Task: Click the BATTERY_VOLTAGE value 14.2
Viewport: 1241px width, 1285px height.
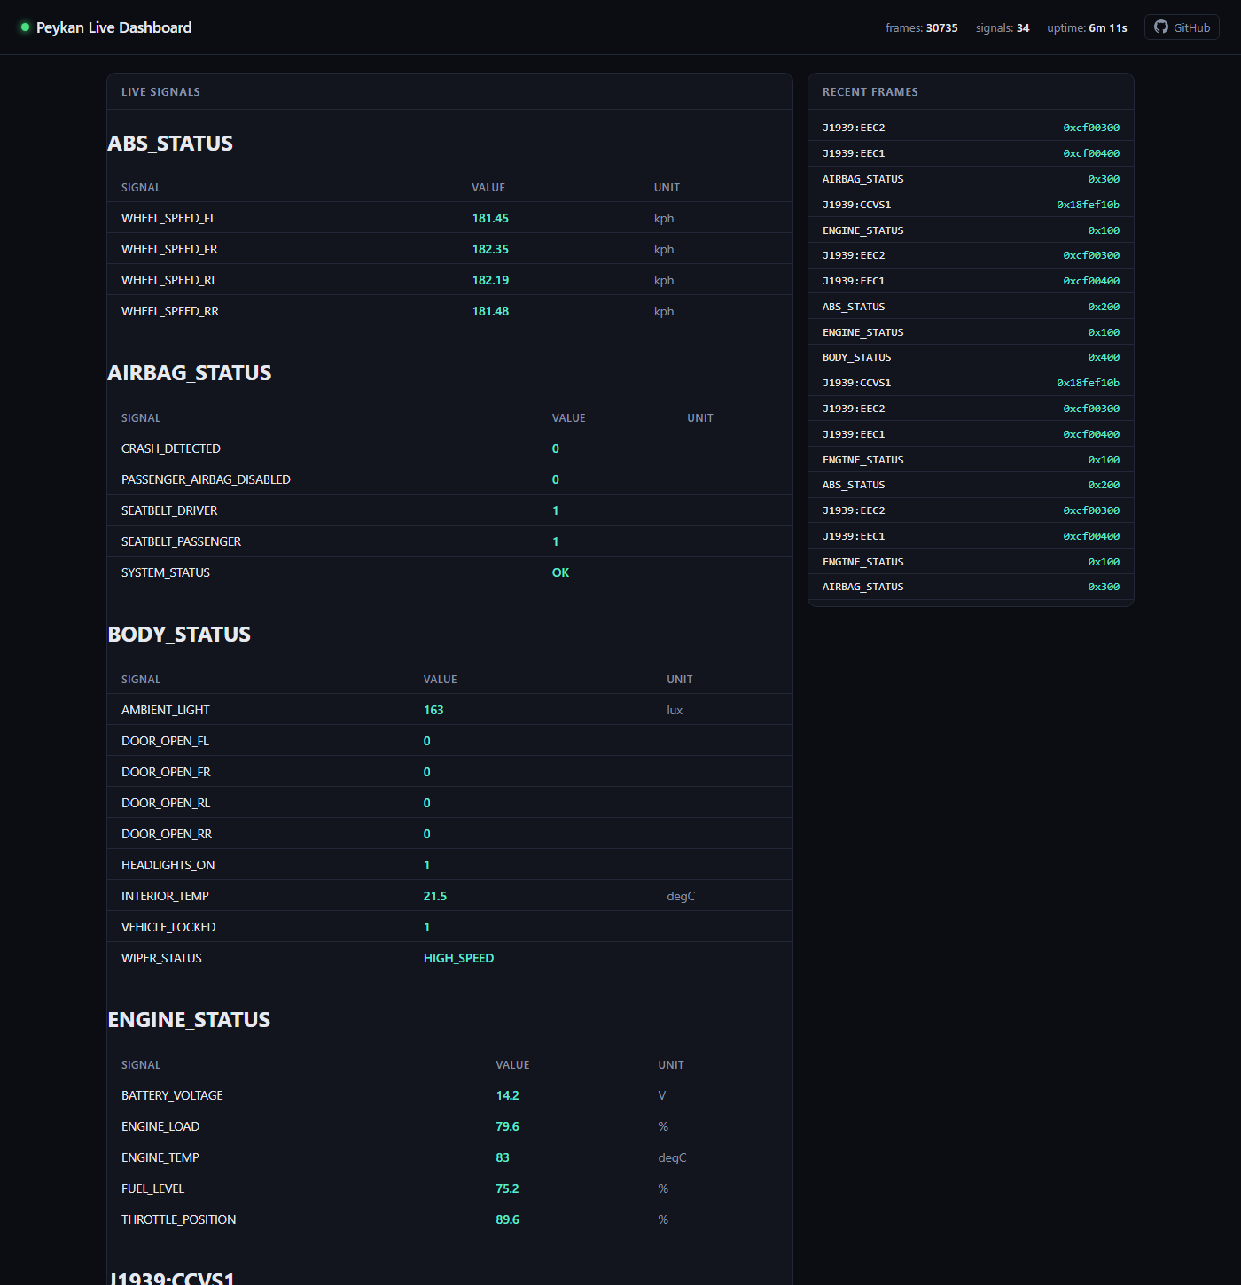Action: click(x=507, y=1095)
